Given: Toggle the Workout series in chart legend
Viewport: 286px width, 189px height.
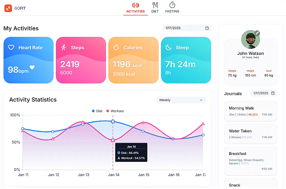Looking at the screenshot, I should 115,111.
